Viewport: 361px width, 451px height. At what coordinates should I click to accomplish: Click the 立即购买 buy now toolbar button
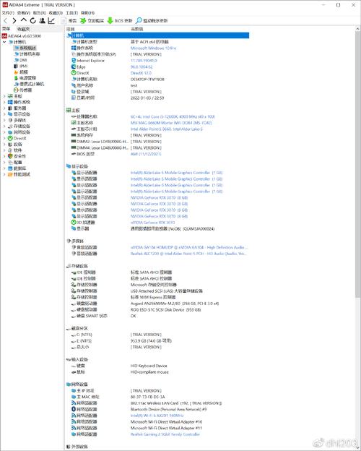pyautogui.click(x=92, y=21)
